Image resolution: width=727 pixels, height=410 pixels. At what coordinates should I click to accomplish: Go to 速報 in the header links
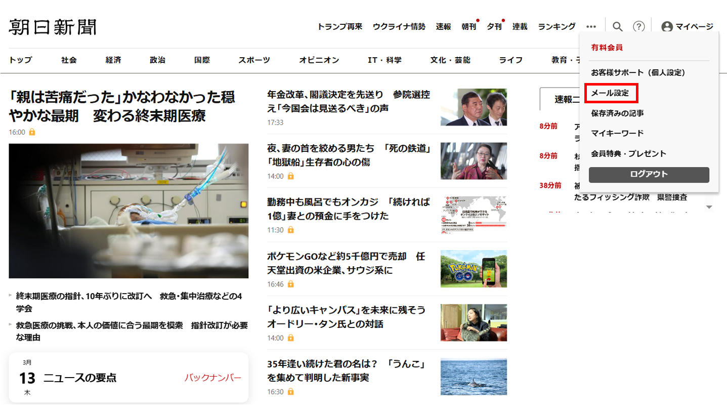443,26
